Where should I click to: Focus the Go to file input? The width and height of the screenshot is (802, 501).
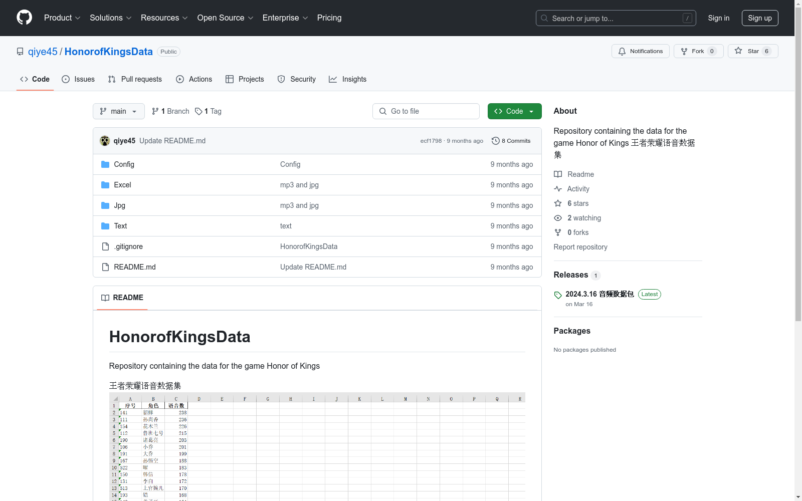point(426,111)
